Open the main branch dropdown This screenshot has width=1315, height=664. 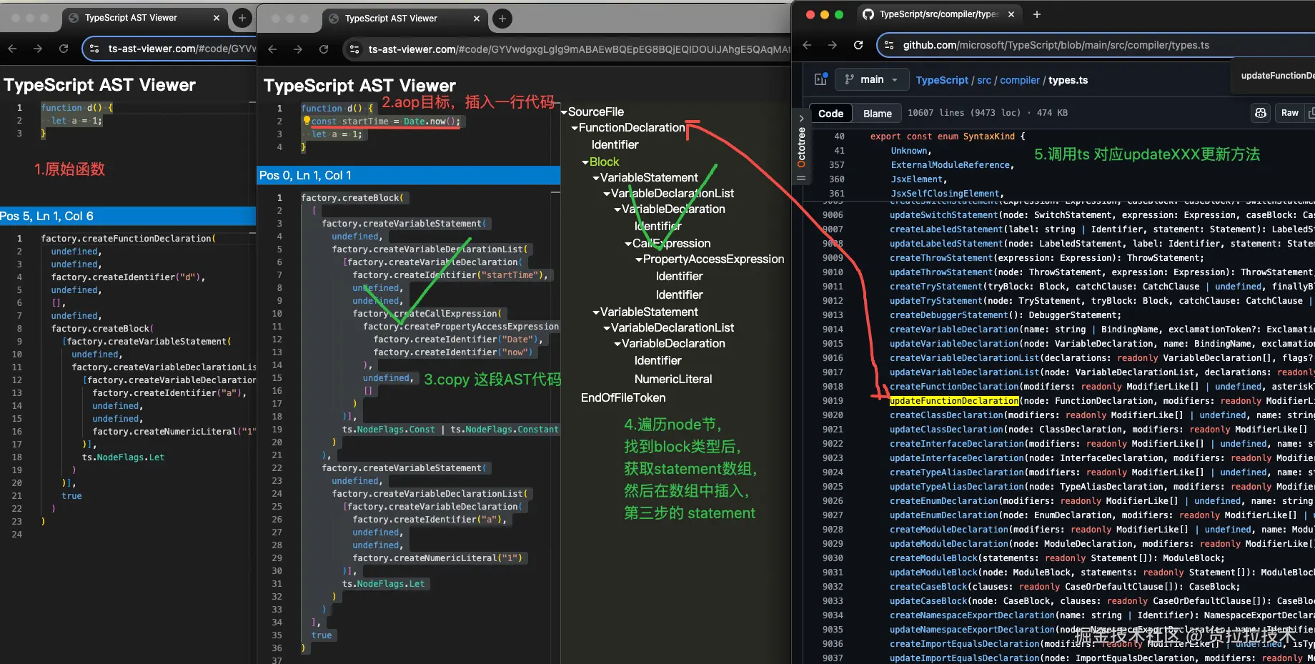tap(871, 79)
